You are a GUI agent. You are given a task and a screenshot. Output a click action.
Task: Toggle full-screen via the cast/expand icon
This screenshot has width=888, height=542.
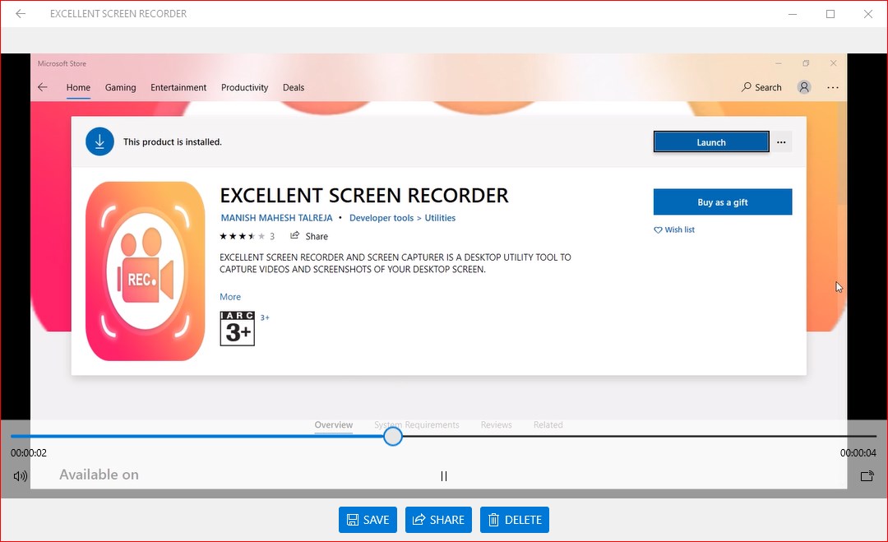[x=867, y=476]
